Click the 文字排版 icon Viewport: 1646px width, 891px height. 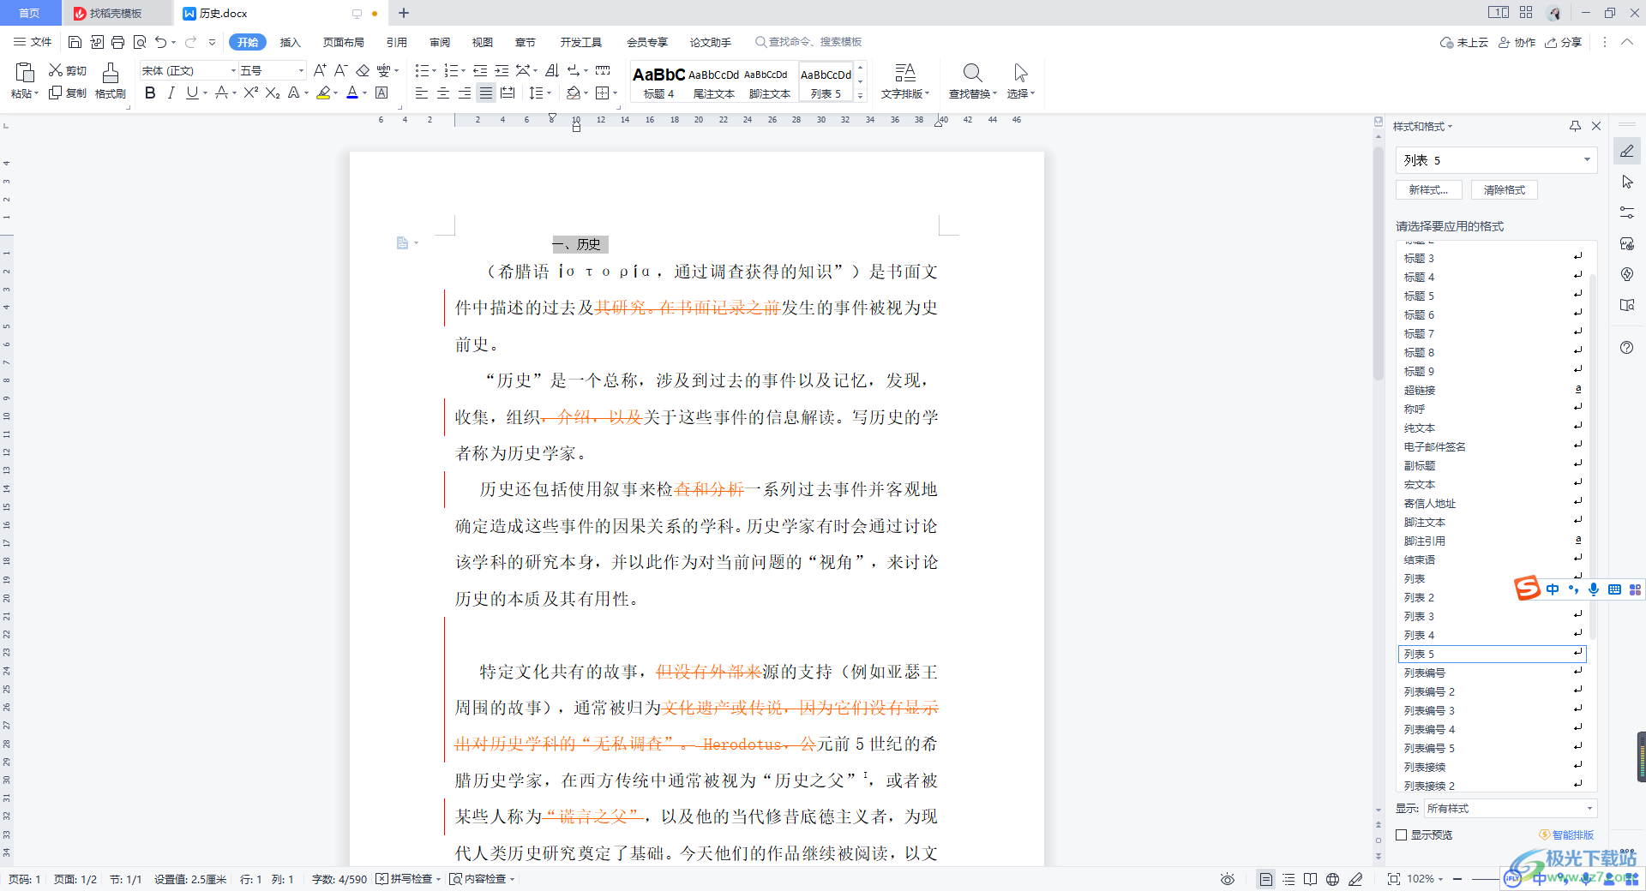point(905,72)
